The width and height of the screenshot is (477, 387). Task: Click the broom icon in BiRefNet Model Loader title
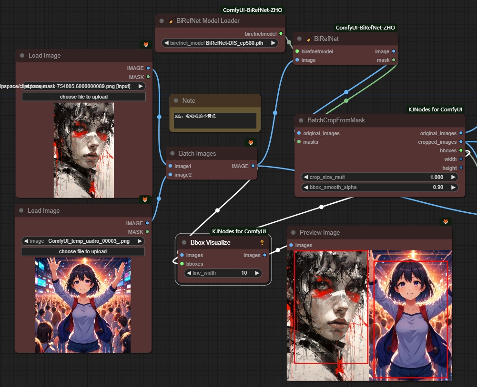click(x=172, y=21)
